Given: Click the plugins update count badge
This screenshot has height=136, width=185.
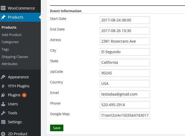Looking at the screenshot, I should click(24, 95).
